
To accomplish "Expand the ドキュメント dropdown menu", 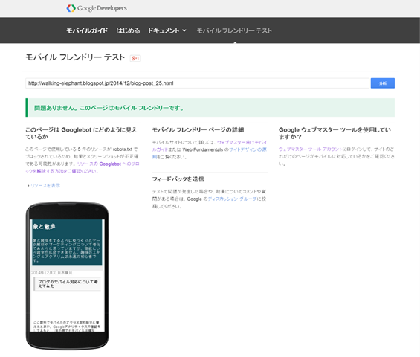I will click(x=167, y=30).
